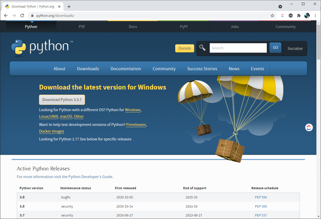
Task: Open the Windows downloads link
Action: coord(133,110)
